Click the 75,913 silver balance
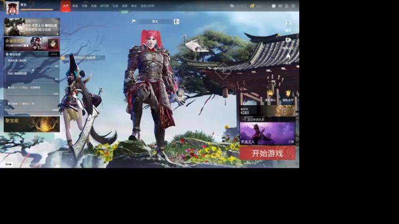Screen dimensions: 399x224 (241, 6)
